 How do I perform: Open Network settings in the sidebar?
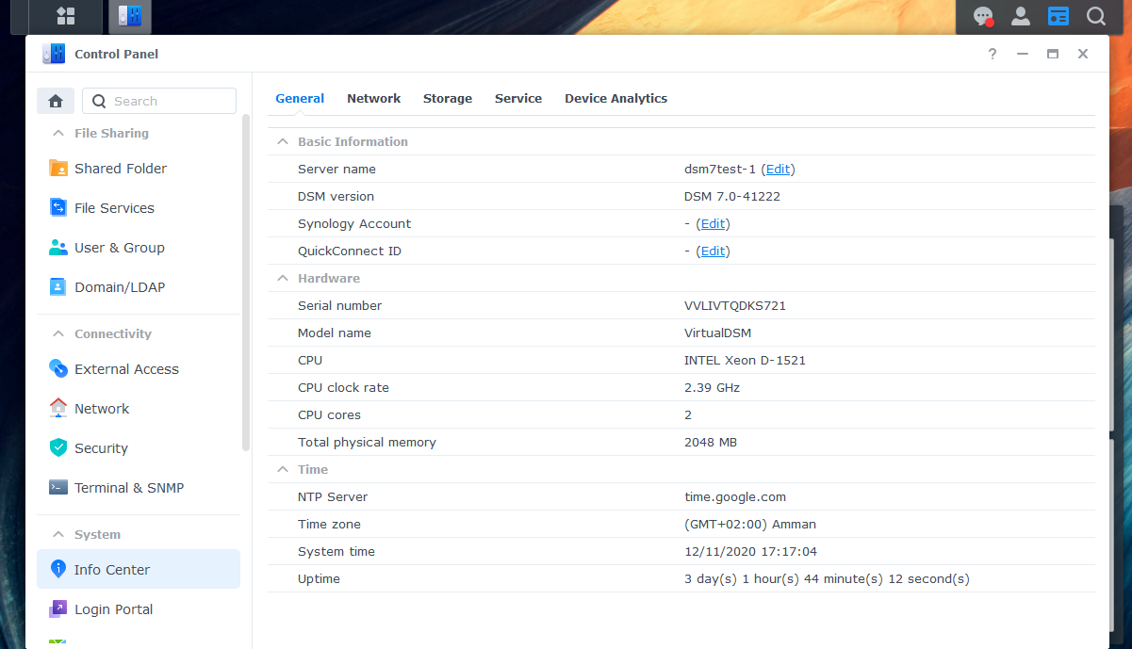139,409
